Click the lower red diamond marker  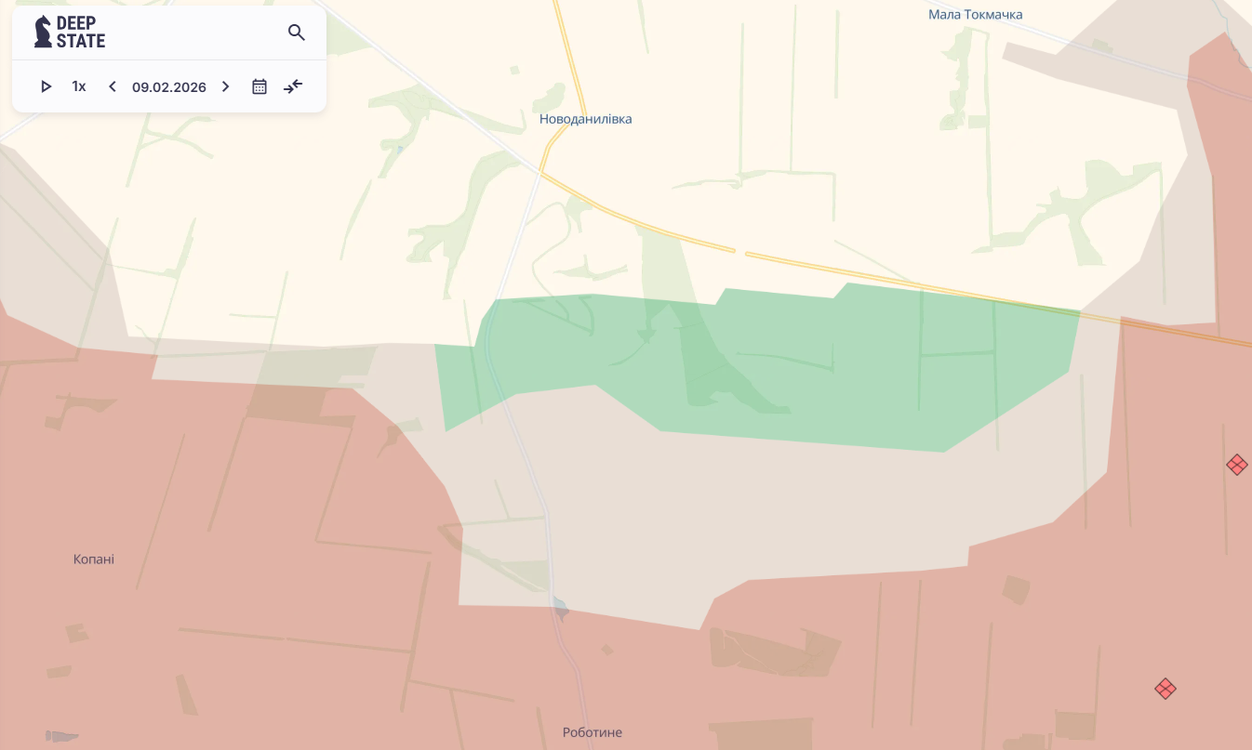pyautogui.click(x=1165, y=689)
